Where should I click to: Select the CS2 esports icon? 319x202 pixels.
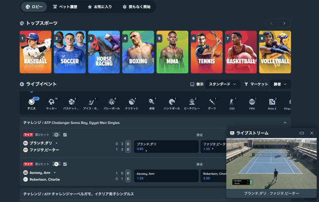(x=232, y=104)
